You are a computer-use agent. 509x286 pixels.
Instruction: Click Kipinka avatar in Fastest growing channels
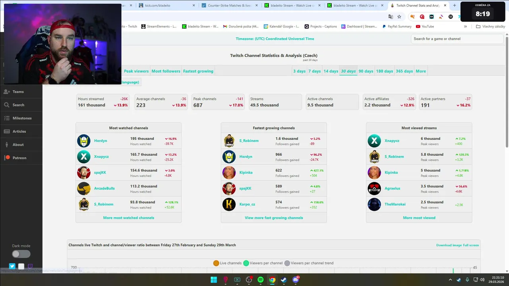229,172
